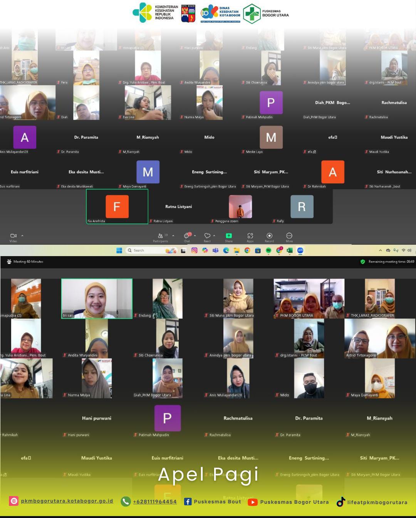
Task: Click the pkmbogorutara.kotabogor.go.id website link
Action: tap(67, 501)
